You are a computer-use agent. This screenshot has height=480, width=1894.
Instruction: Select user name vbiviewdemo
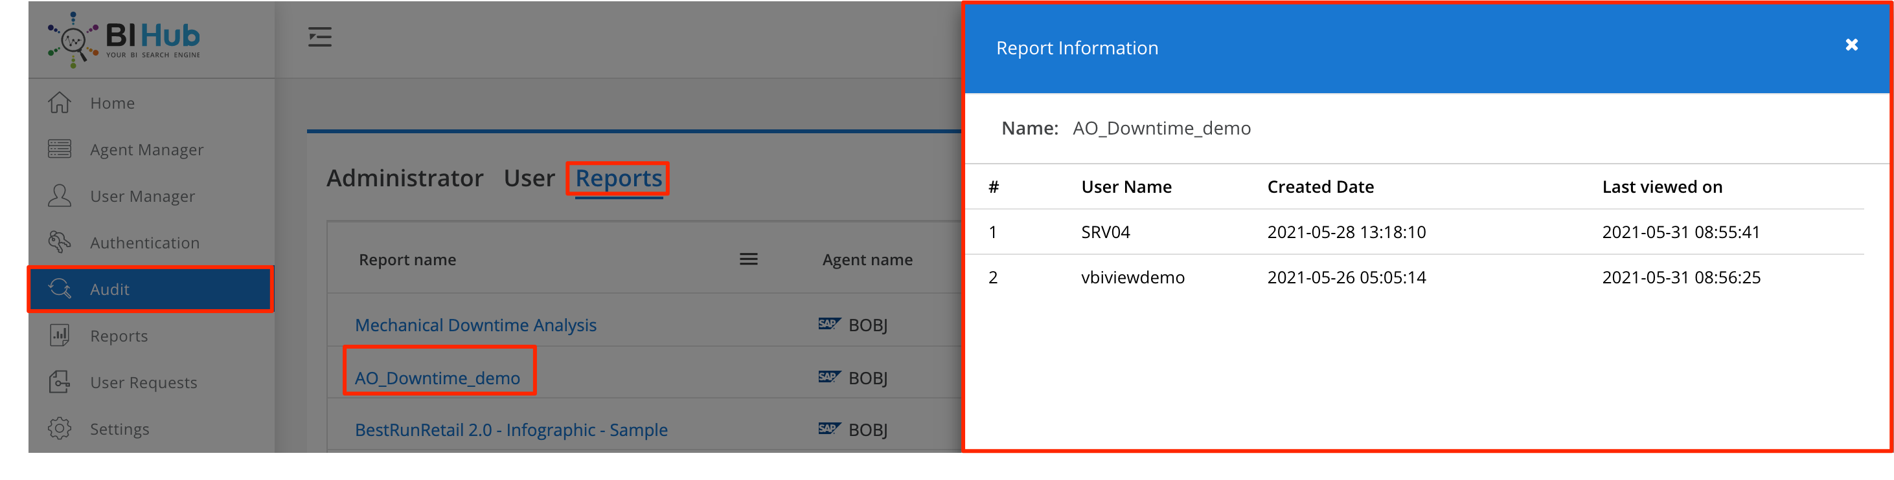point(1133,278)
